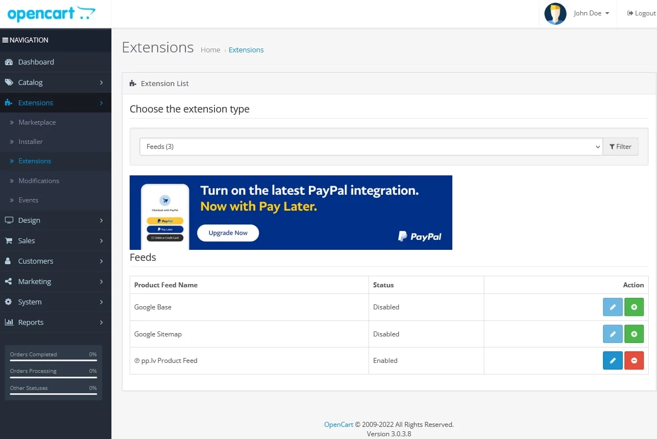Uninstall pp.lv Product Feed with red button
Image resolution: width=657 pixels, height=439 pixels.
pos(634,361)
